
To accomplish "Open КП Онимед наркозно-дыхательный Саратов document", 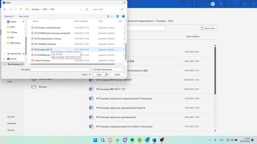I will click(x=151, y=108).
